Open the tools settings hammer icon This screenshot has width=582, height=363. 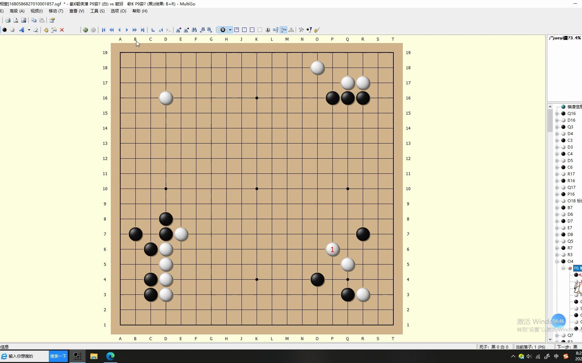pos(301,30)
